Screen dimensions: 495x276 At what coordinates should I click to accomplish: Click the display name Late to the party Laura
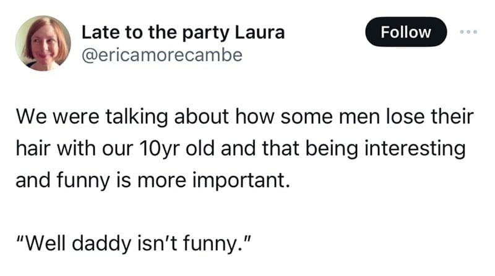click(x=183, y=32)
